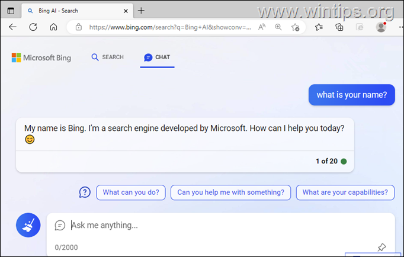This screenshot has height=257, width=404.
Task: Select the CHAT tab
Action: [x=157, y=57]
